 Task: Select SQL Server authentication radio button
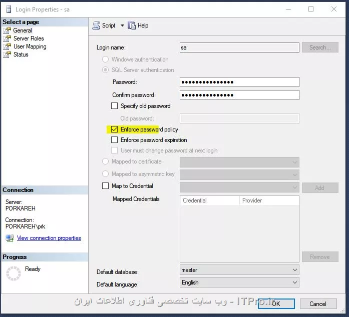point(105,70)
